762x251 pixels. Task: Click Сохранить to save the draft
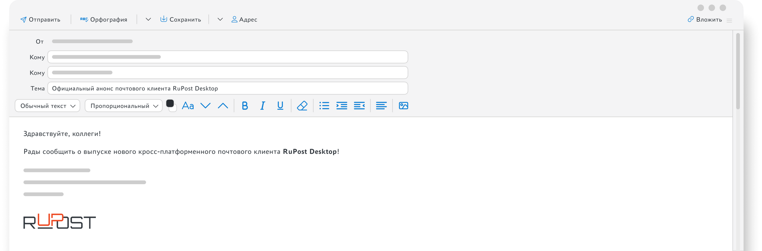point(181,20)
